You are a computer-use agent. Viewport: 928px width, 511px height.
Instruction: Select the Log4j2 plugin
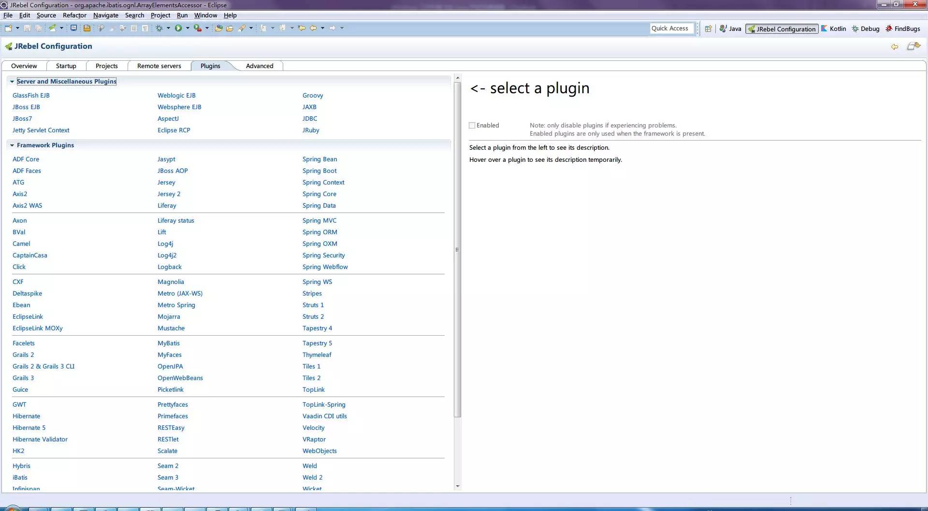tap(167, 255)
